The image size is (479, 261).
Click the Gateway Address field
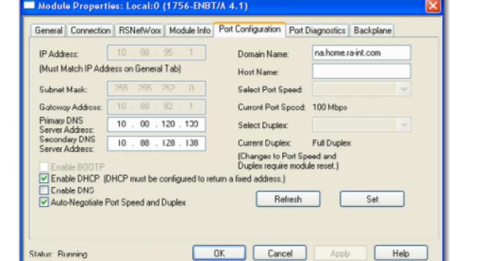(156, 106)
